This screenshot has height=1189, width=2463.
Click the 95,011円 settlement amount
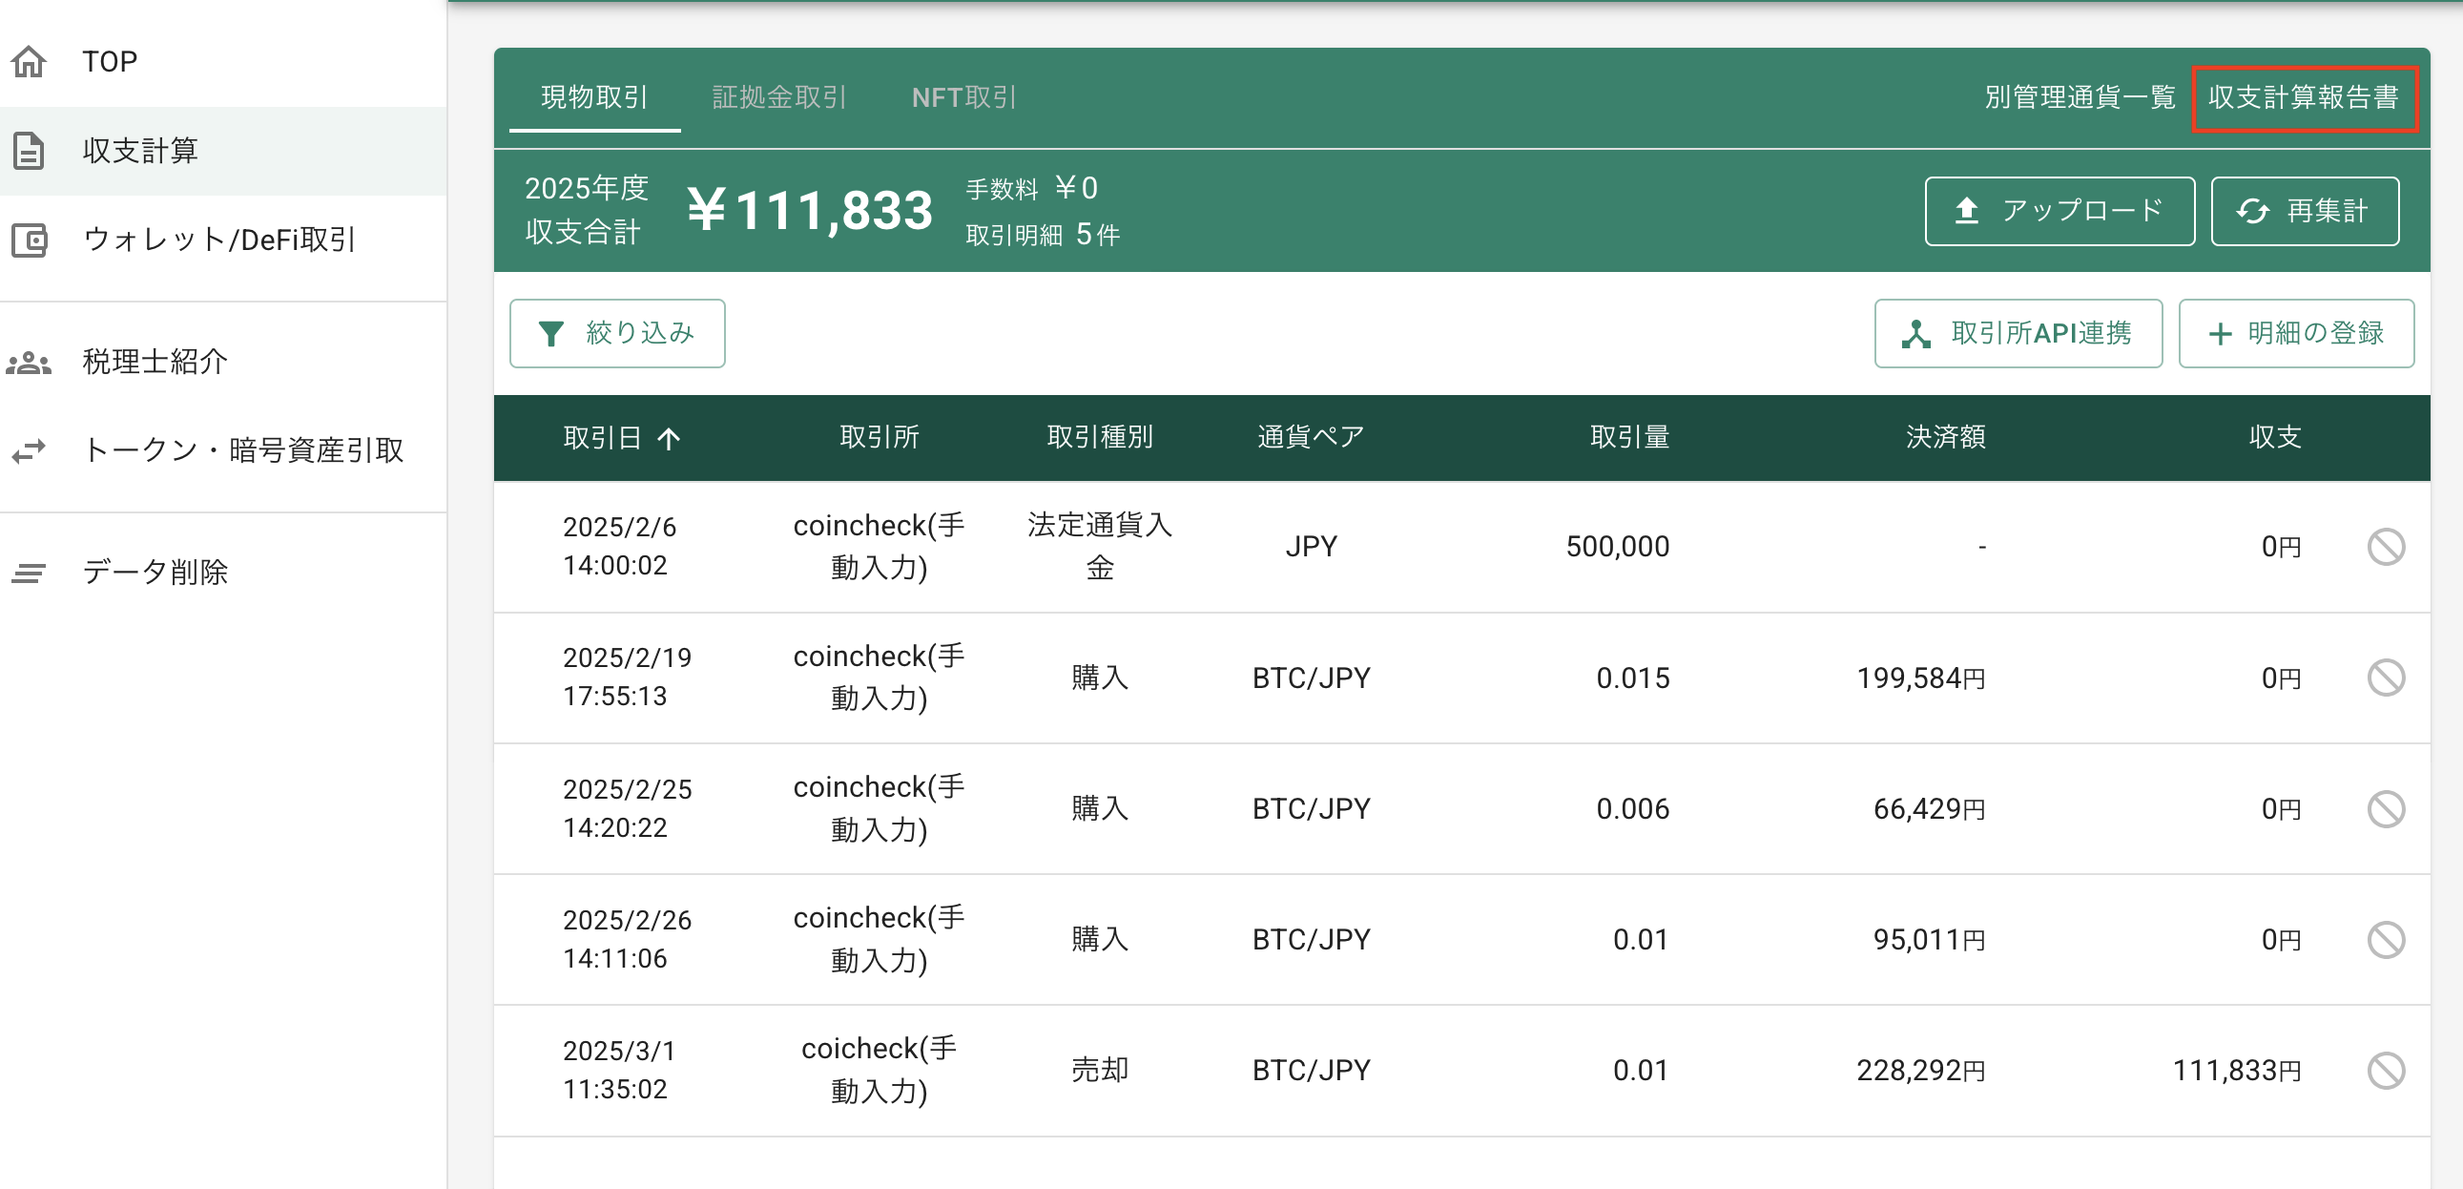pos(1930,940)
